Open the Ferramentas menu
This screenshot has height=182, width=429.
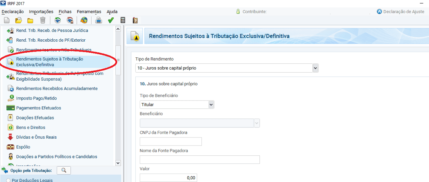point(89,12)
